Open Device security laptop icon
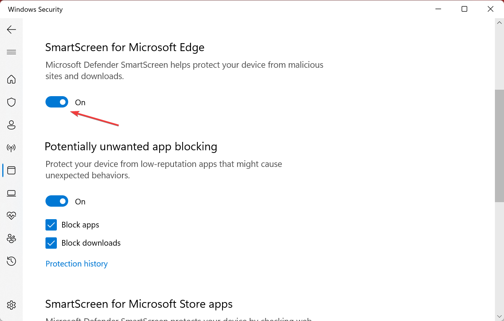504x321 pixels. [11, 193]
